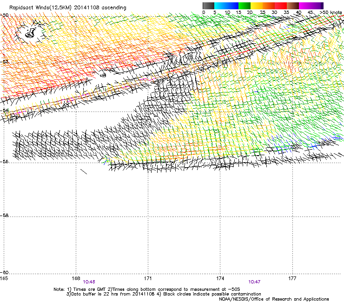Click the 'NOAA/NESDIS/Office of Research and Applications' credit
This screenshot has height=302, width=344.
click(274, 299)
